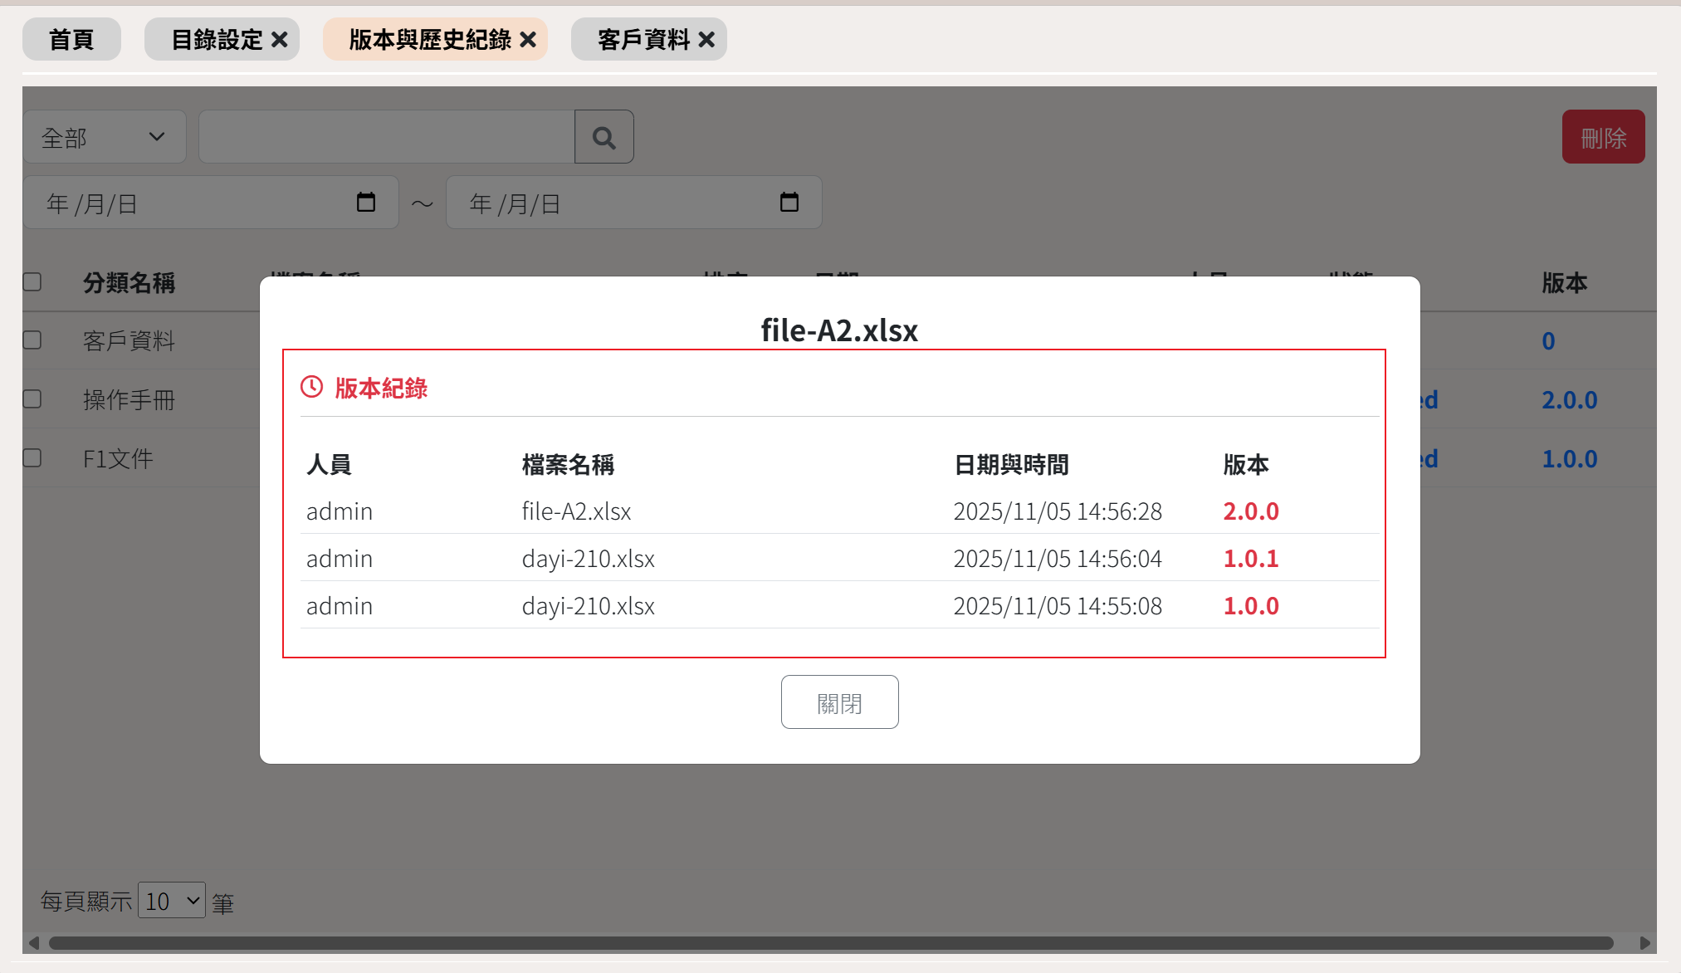Click the scrollbar's left arrow

pyautogui.click(x=34, y=943)
